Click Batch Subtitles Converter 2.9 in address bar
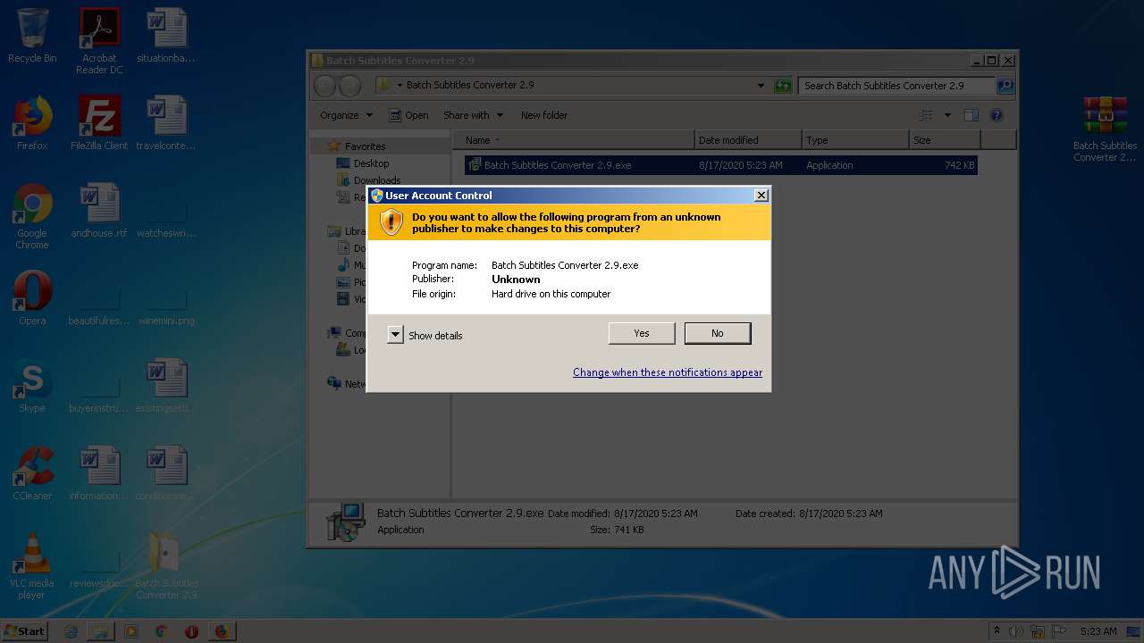Viewport: 1144px width, 643px height. click(x=470, y=86)
